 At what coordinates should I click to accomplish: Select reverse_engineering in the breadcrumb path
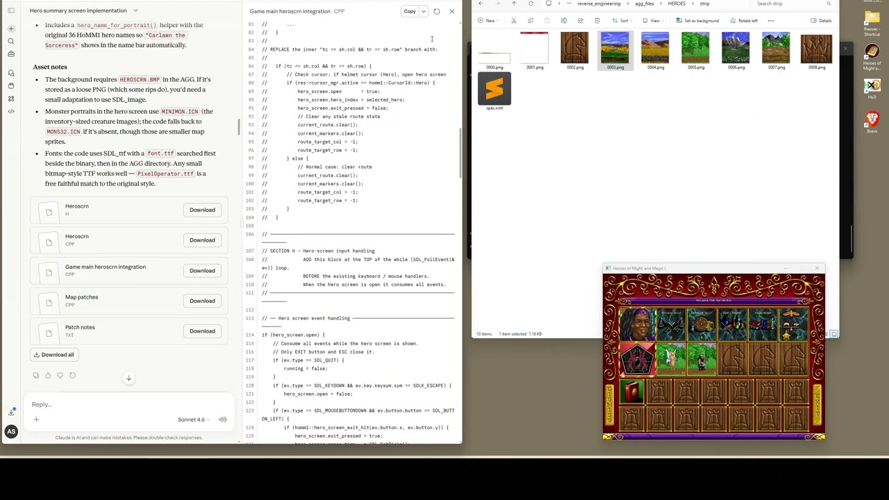point(599,4)
